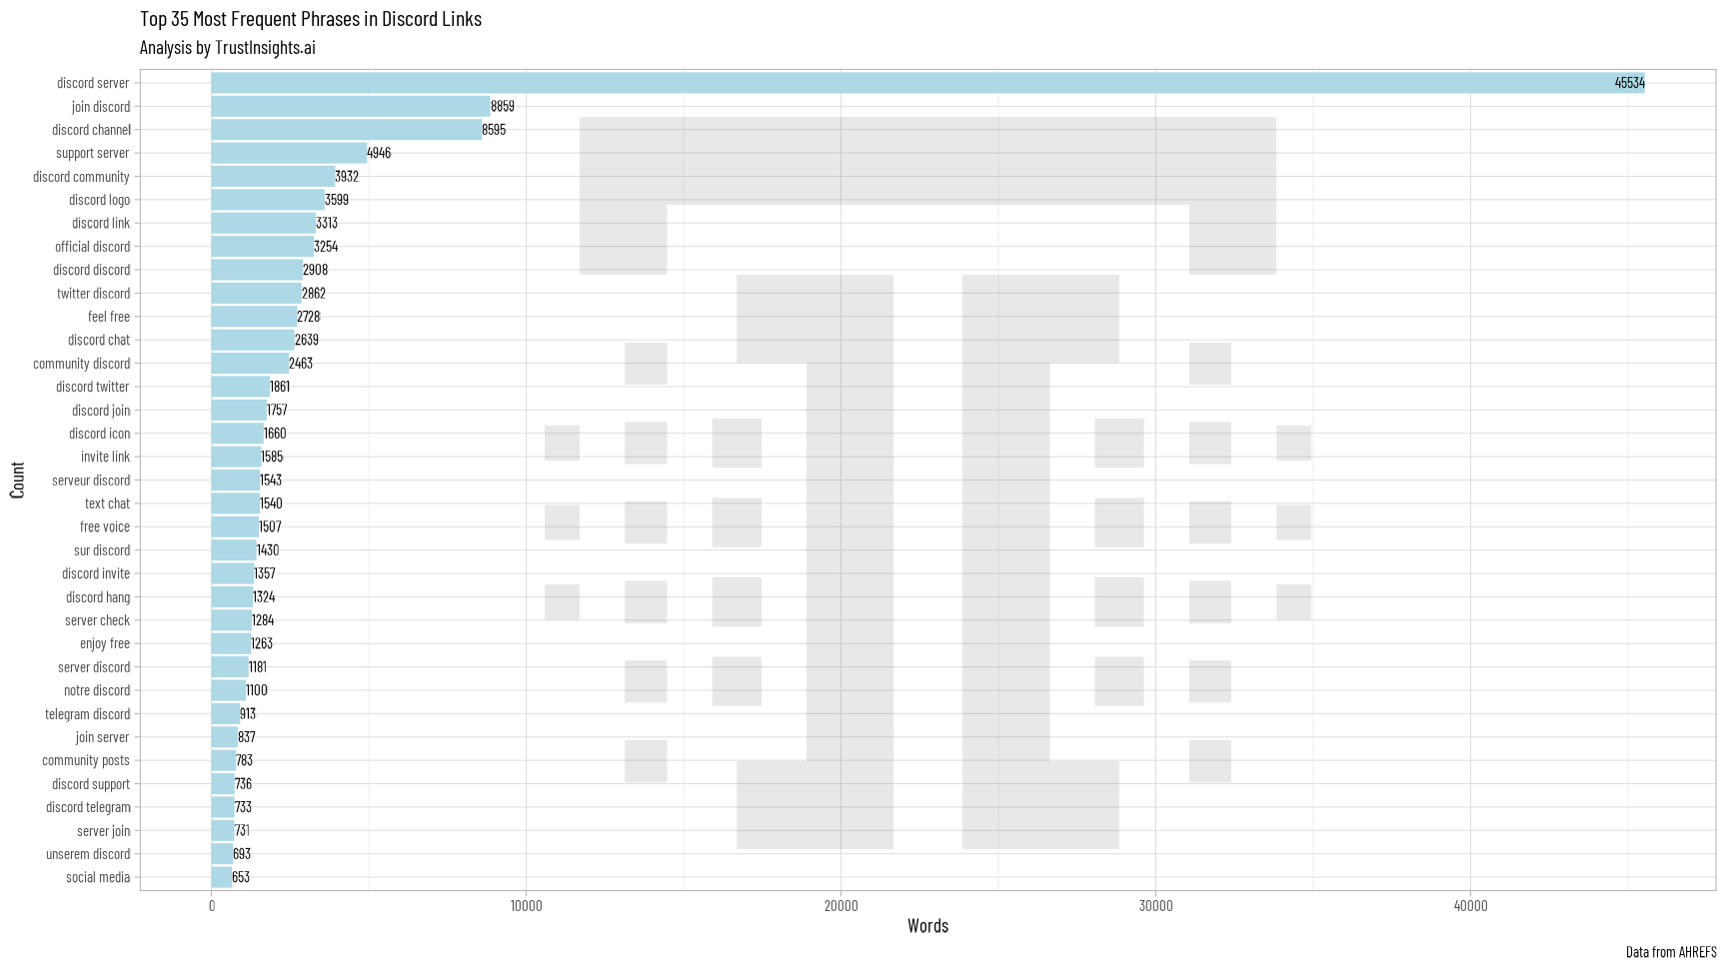This screenshot has width=1727, height=971.
Task: Click the 8595 bar value
Action: tap(494, 130)
